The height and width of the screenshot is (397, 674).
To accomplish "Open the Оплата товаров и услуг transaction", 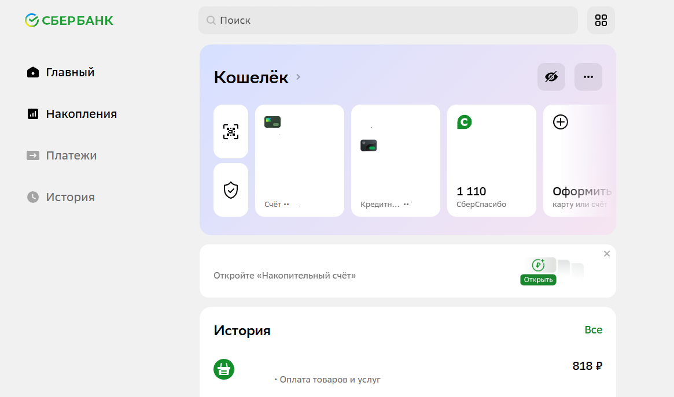I will click(407, 371).
